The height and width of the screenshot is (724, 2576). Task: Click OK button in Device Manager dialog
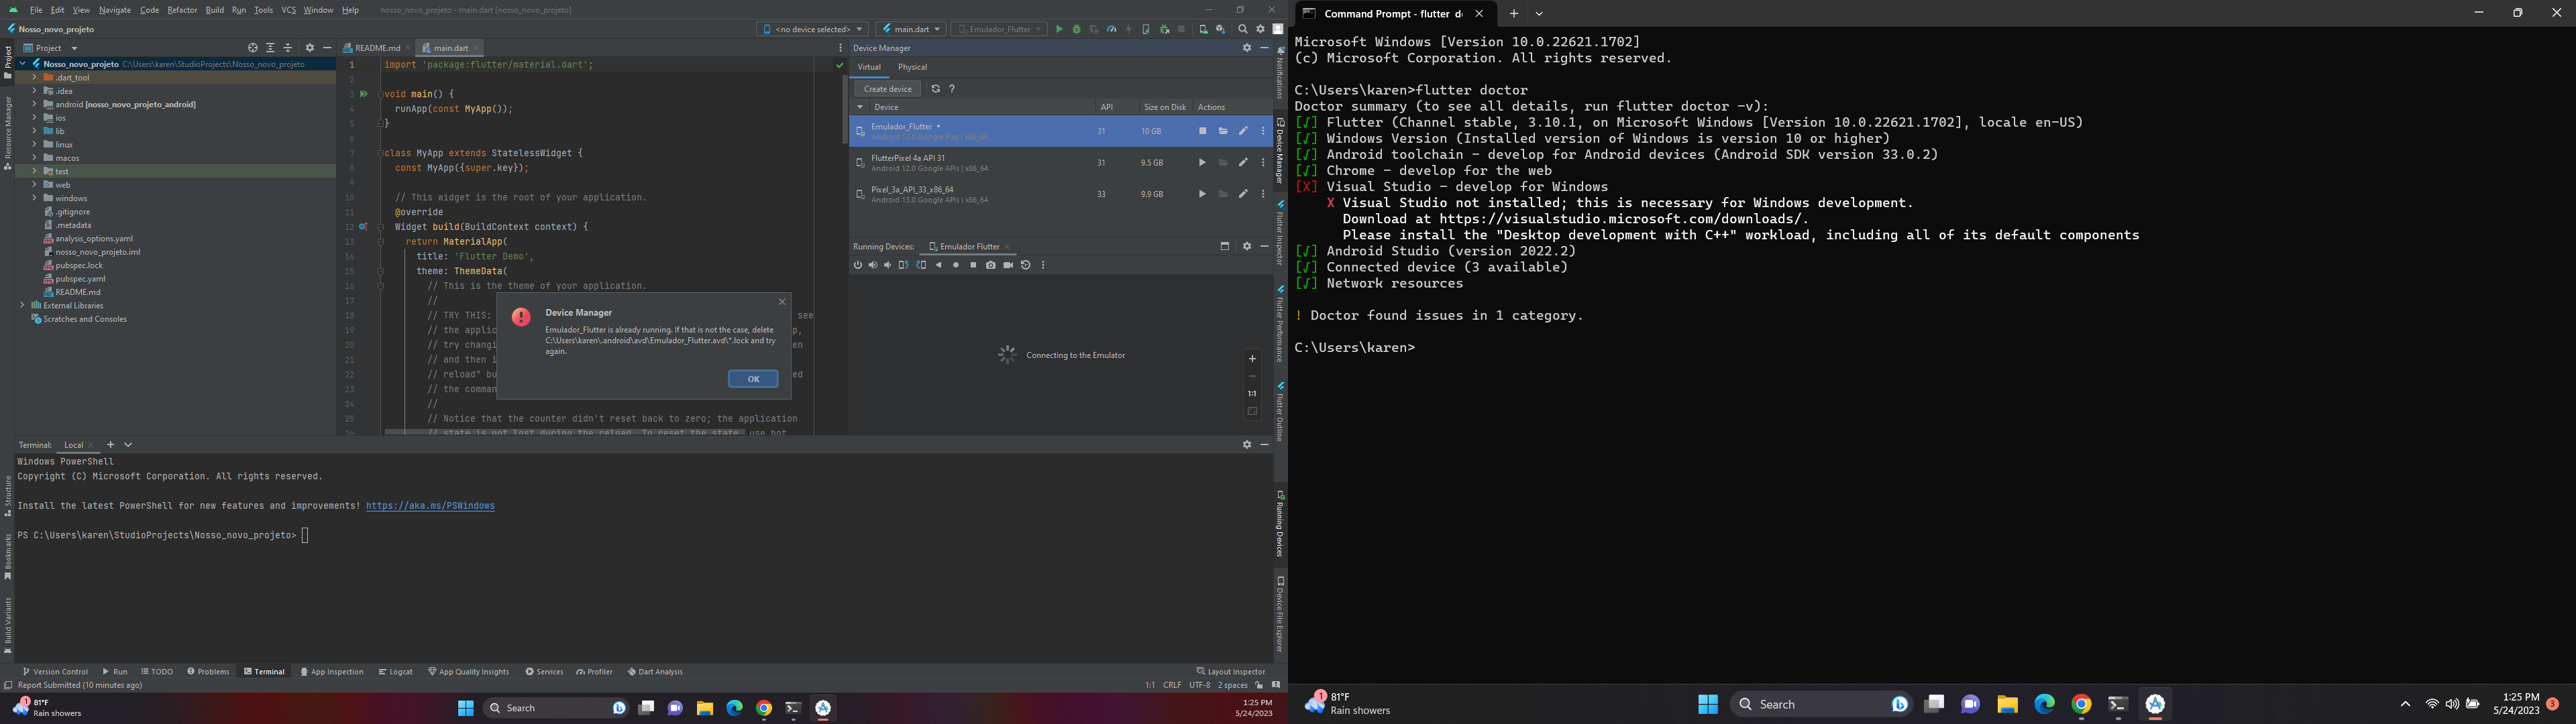click(x=753, y=379)
